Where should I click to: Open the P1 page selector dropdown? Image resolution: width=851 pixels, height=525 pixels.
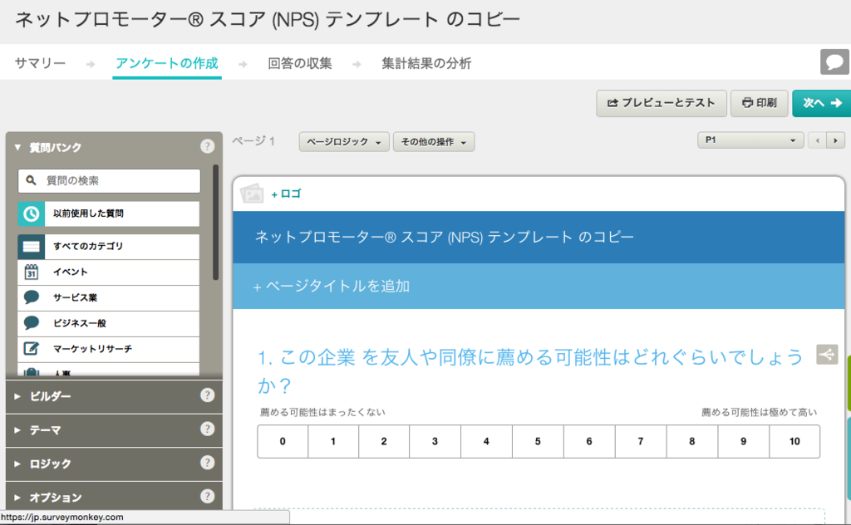750,140
